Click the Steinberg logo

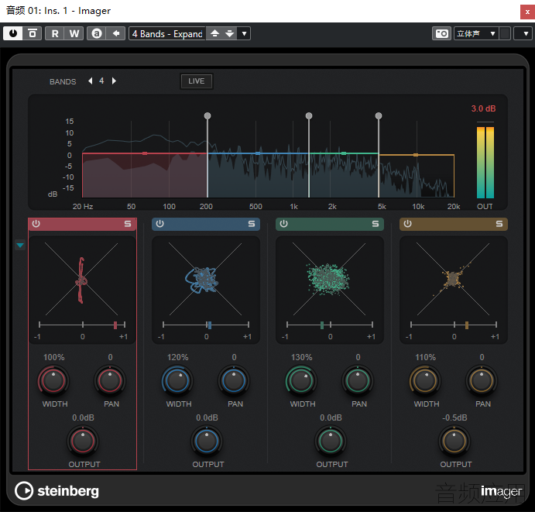(x=57, y=491)
